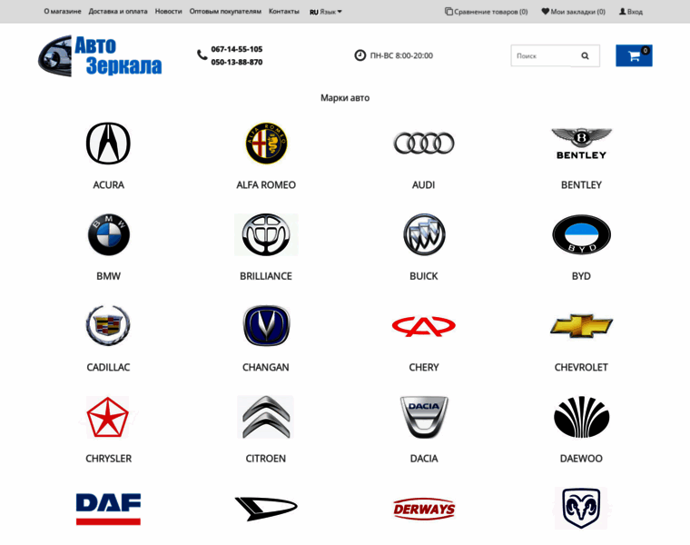Click the CHANGAN text label

(266, 367)
